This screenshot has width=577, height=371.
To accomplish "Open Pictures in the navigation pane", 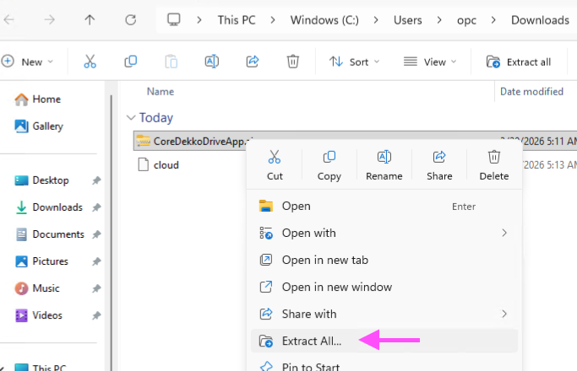I will [x=41, y=261].
